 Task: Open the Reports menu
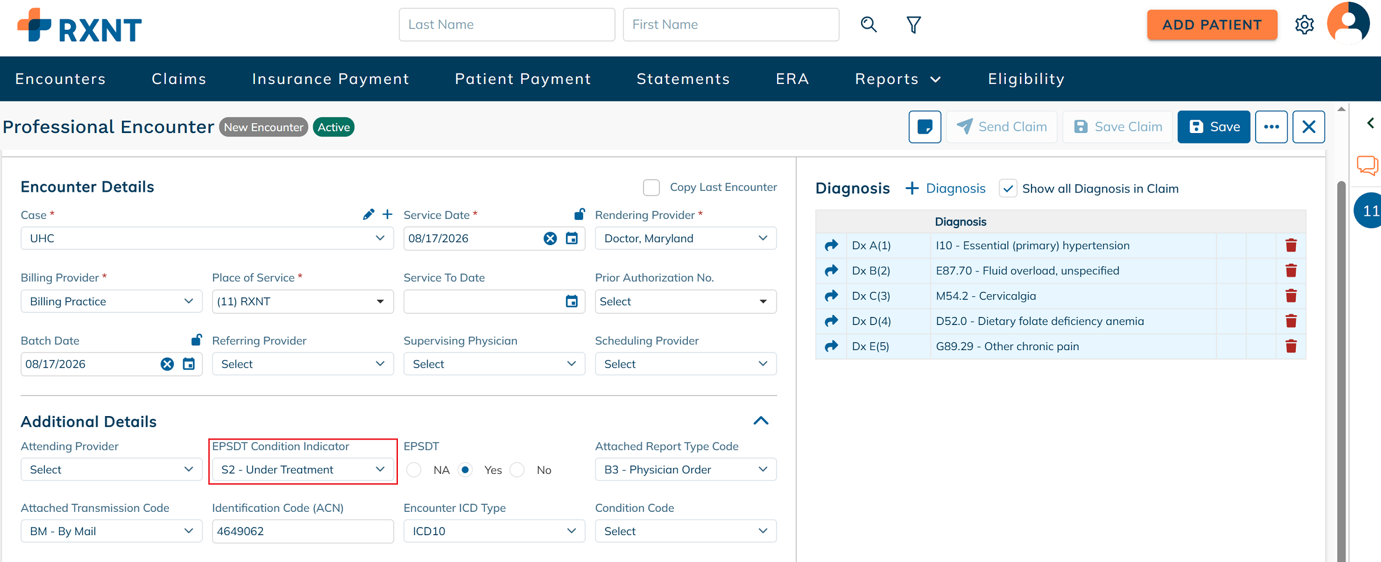point(897,79)
